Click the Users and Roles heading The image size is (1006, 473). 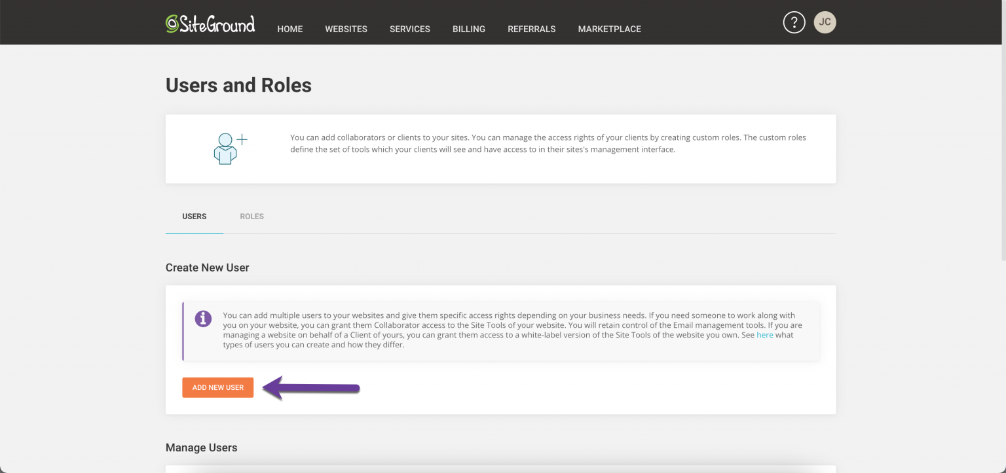click(238, 86)
